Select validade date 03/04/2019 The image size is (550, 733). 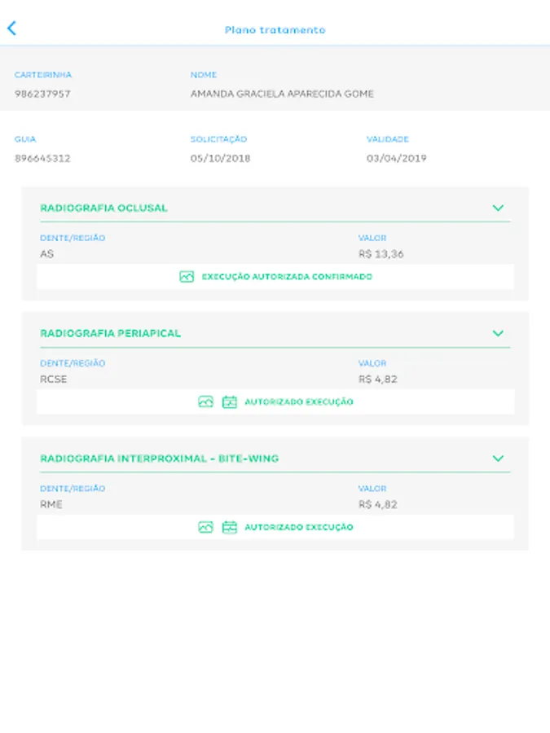tap(397, 159)
